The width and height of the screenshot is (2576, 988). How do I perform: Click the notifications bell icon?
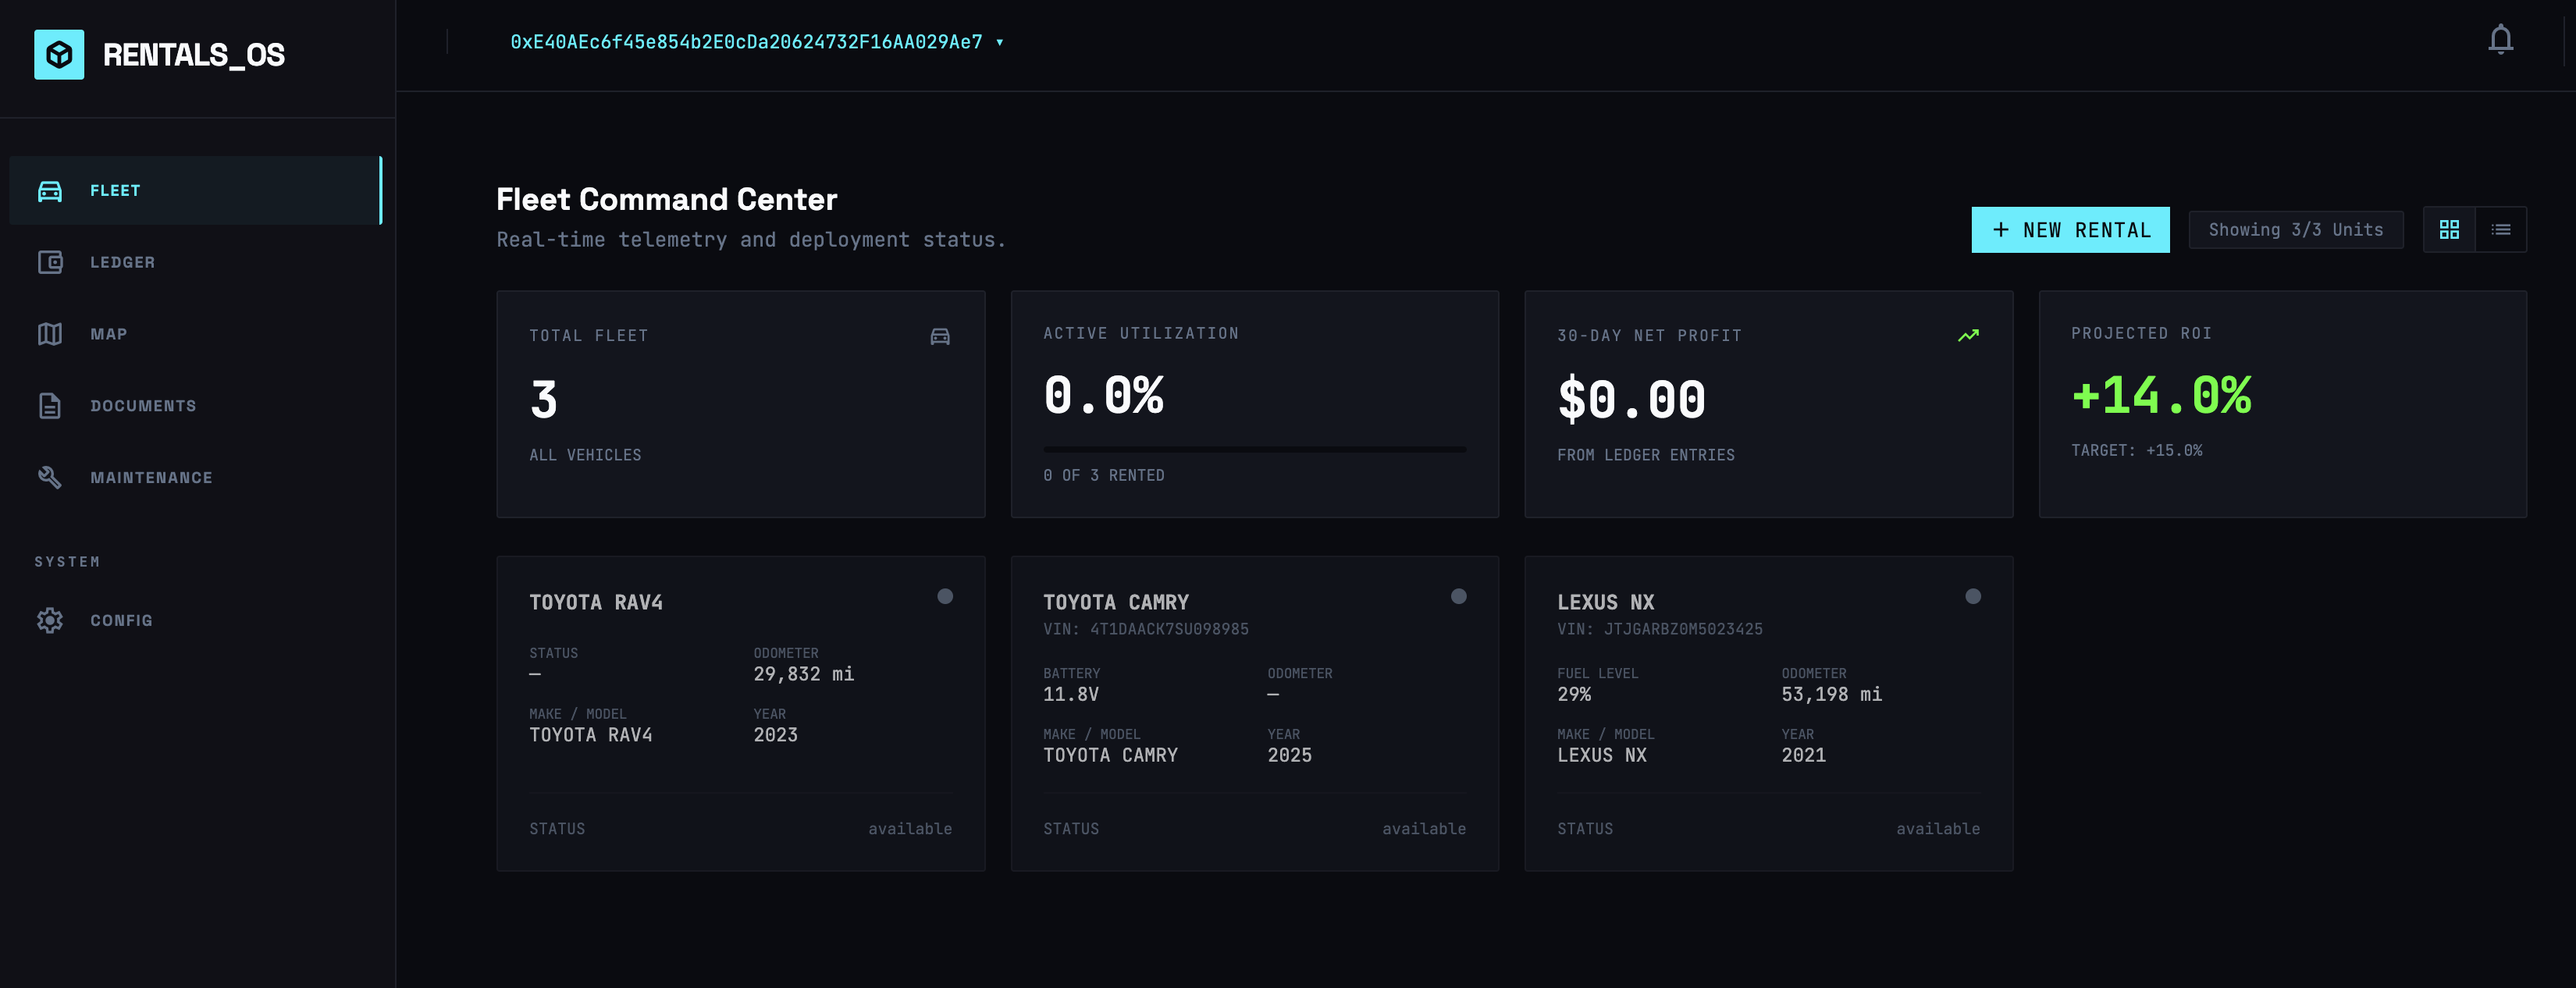2500,40
